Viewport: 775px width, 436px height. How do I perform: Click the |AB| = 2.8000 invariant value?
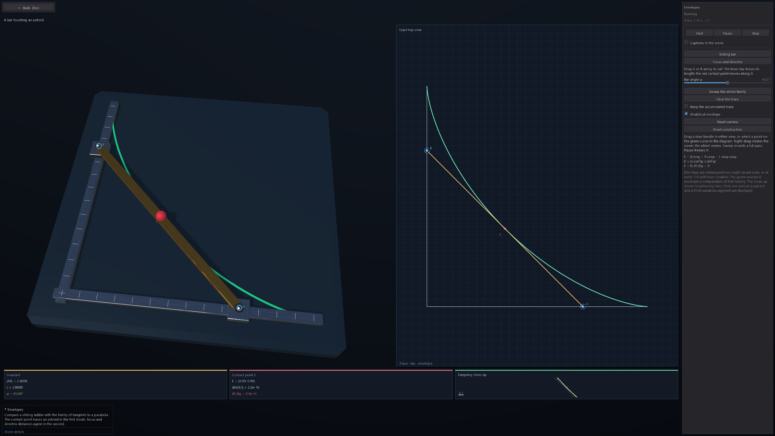(17, 381)
